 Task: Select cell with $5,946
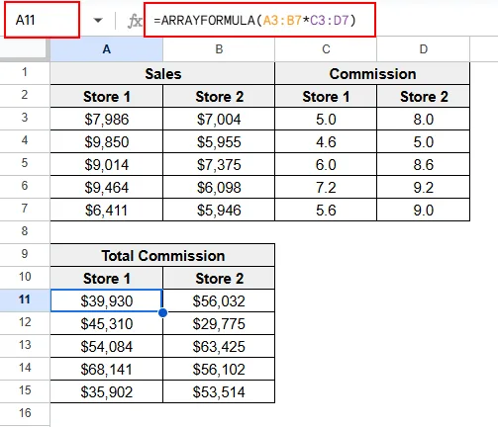219,210
